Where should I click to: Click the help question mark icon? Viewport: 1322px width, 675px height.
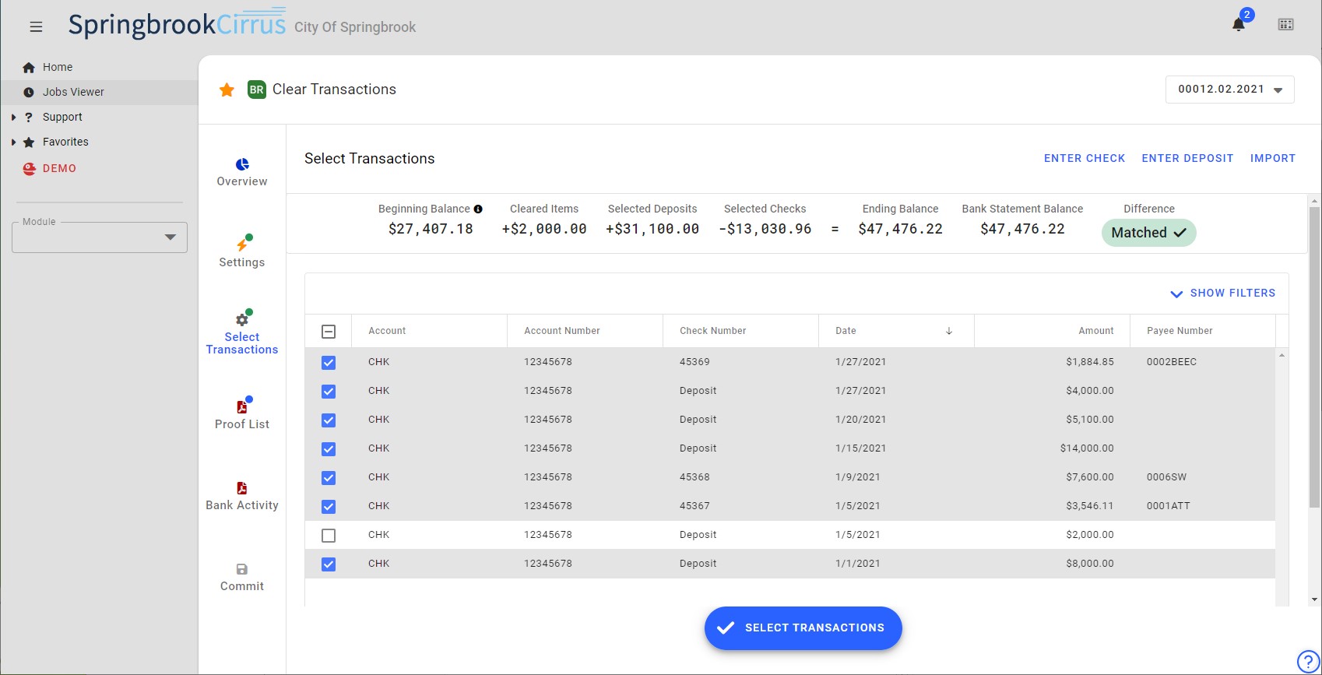tap(1308, 661)
